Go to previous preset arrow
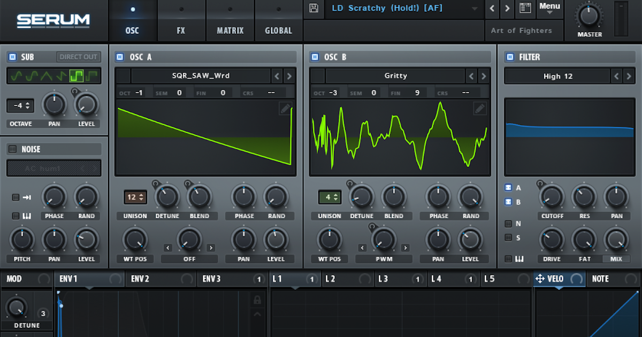642x337 pixels. tap(493, 9)
